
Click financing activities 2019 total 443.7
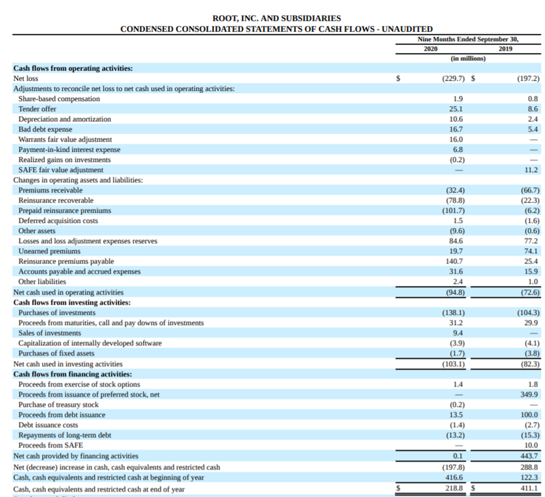(529, 456)
